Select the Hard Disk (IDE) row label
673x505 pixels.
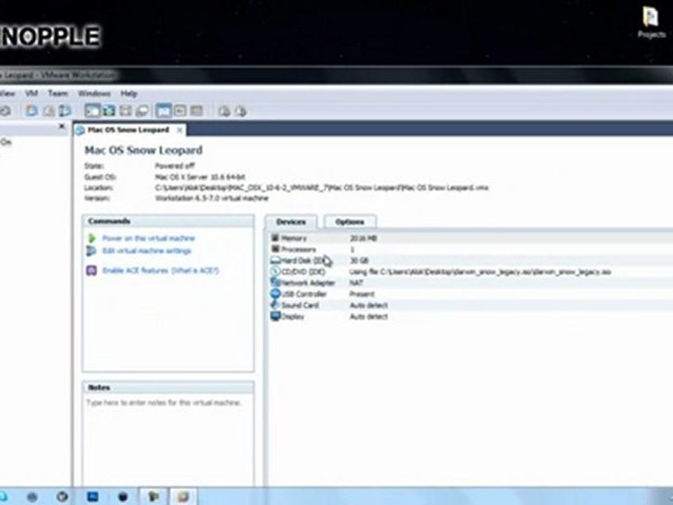pos(303,260)
